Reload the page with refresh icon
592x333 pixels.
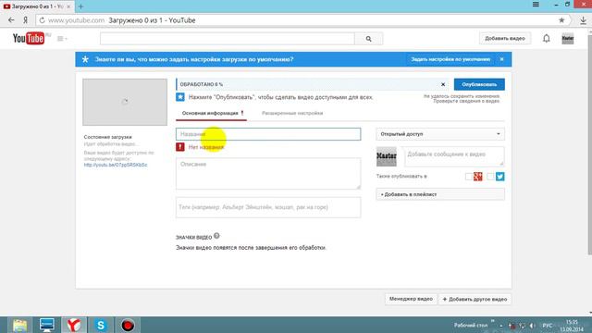pyautogui.click(x=42, y=20)
